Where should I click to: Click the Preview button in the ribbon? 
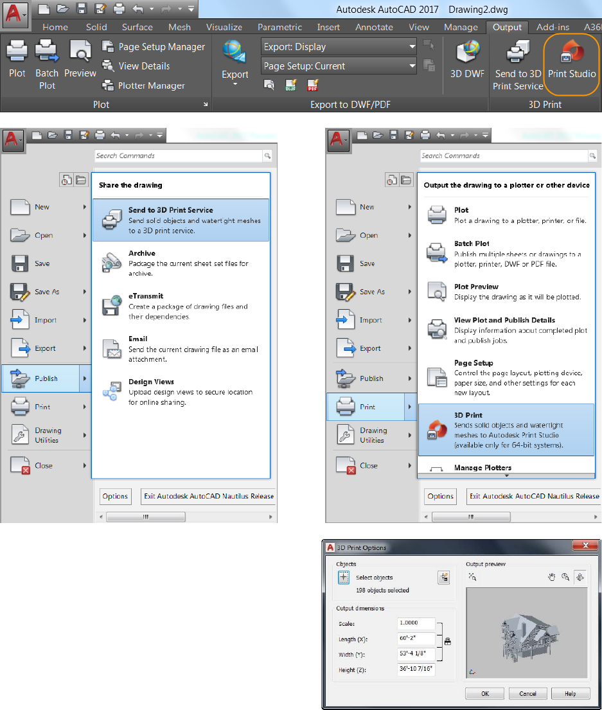80,59
